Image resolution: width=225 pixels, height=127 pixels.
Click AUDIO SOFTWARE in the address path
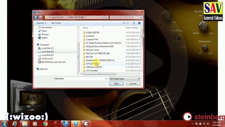[76, 17]
